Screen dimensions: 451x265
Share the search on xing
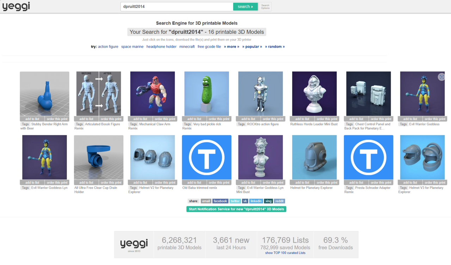(x=268, y=201)
